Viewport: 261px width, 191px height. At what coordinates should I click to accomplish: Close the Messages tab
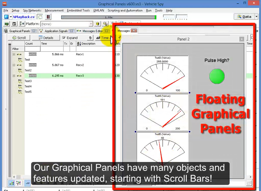(x=134, y=31)
